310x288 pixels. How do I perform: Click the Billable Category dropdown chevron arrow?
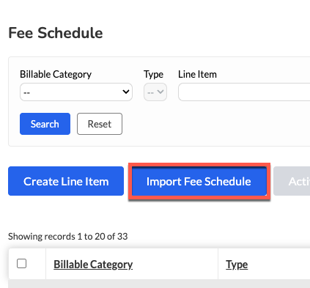(126, 92)
